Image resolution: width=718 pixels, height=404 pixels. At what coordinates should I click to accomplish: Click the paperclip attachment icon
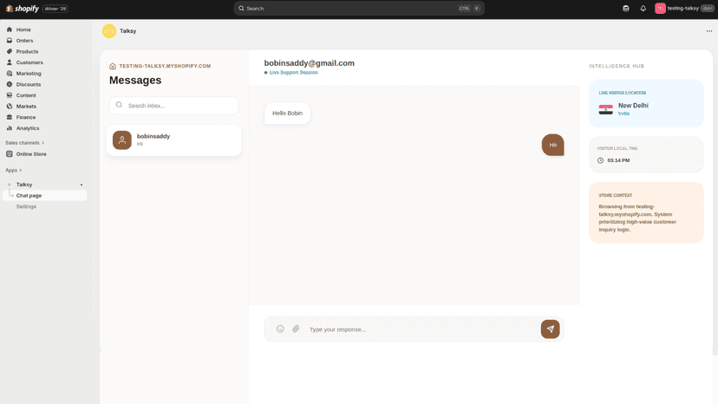point(296,329)
